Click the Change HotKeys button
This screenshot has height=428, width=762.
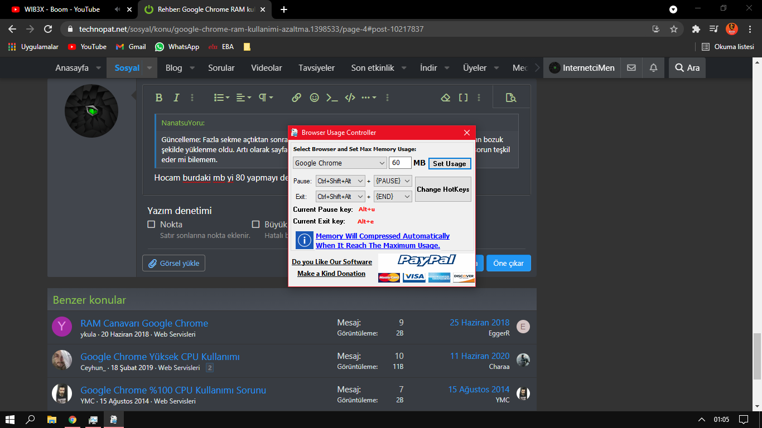coord(443,189)
